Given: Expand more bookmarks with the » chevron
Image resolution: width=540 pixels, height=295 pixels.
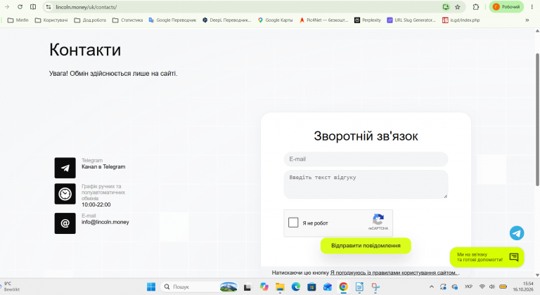Looking at the screenshot, I should (x=527, y=20).
